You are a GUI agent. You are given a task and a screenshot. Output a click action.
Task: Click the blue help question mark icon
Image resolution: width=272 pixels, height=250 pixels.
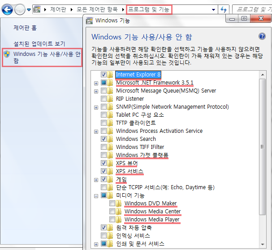pos(262,36)
